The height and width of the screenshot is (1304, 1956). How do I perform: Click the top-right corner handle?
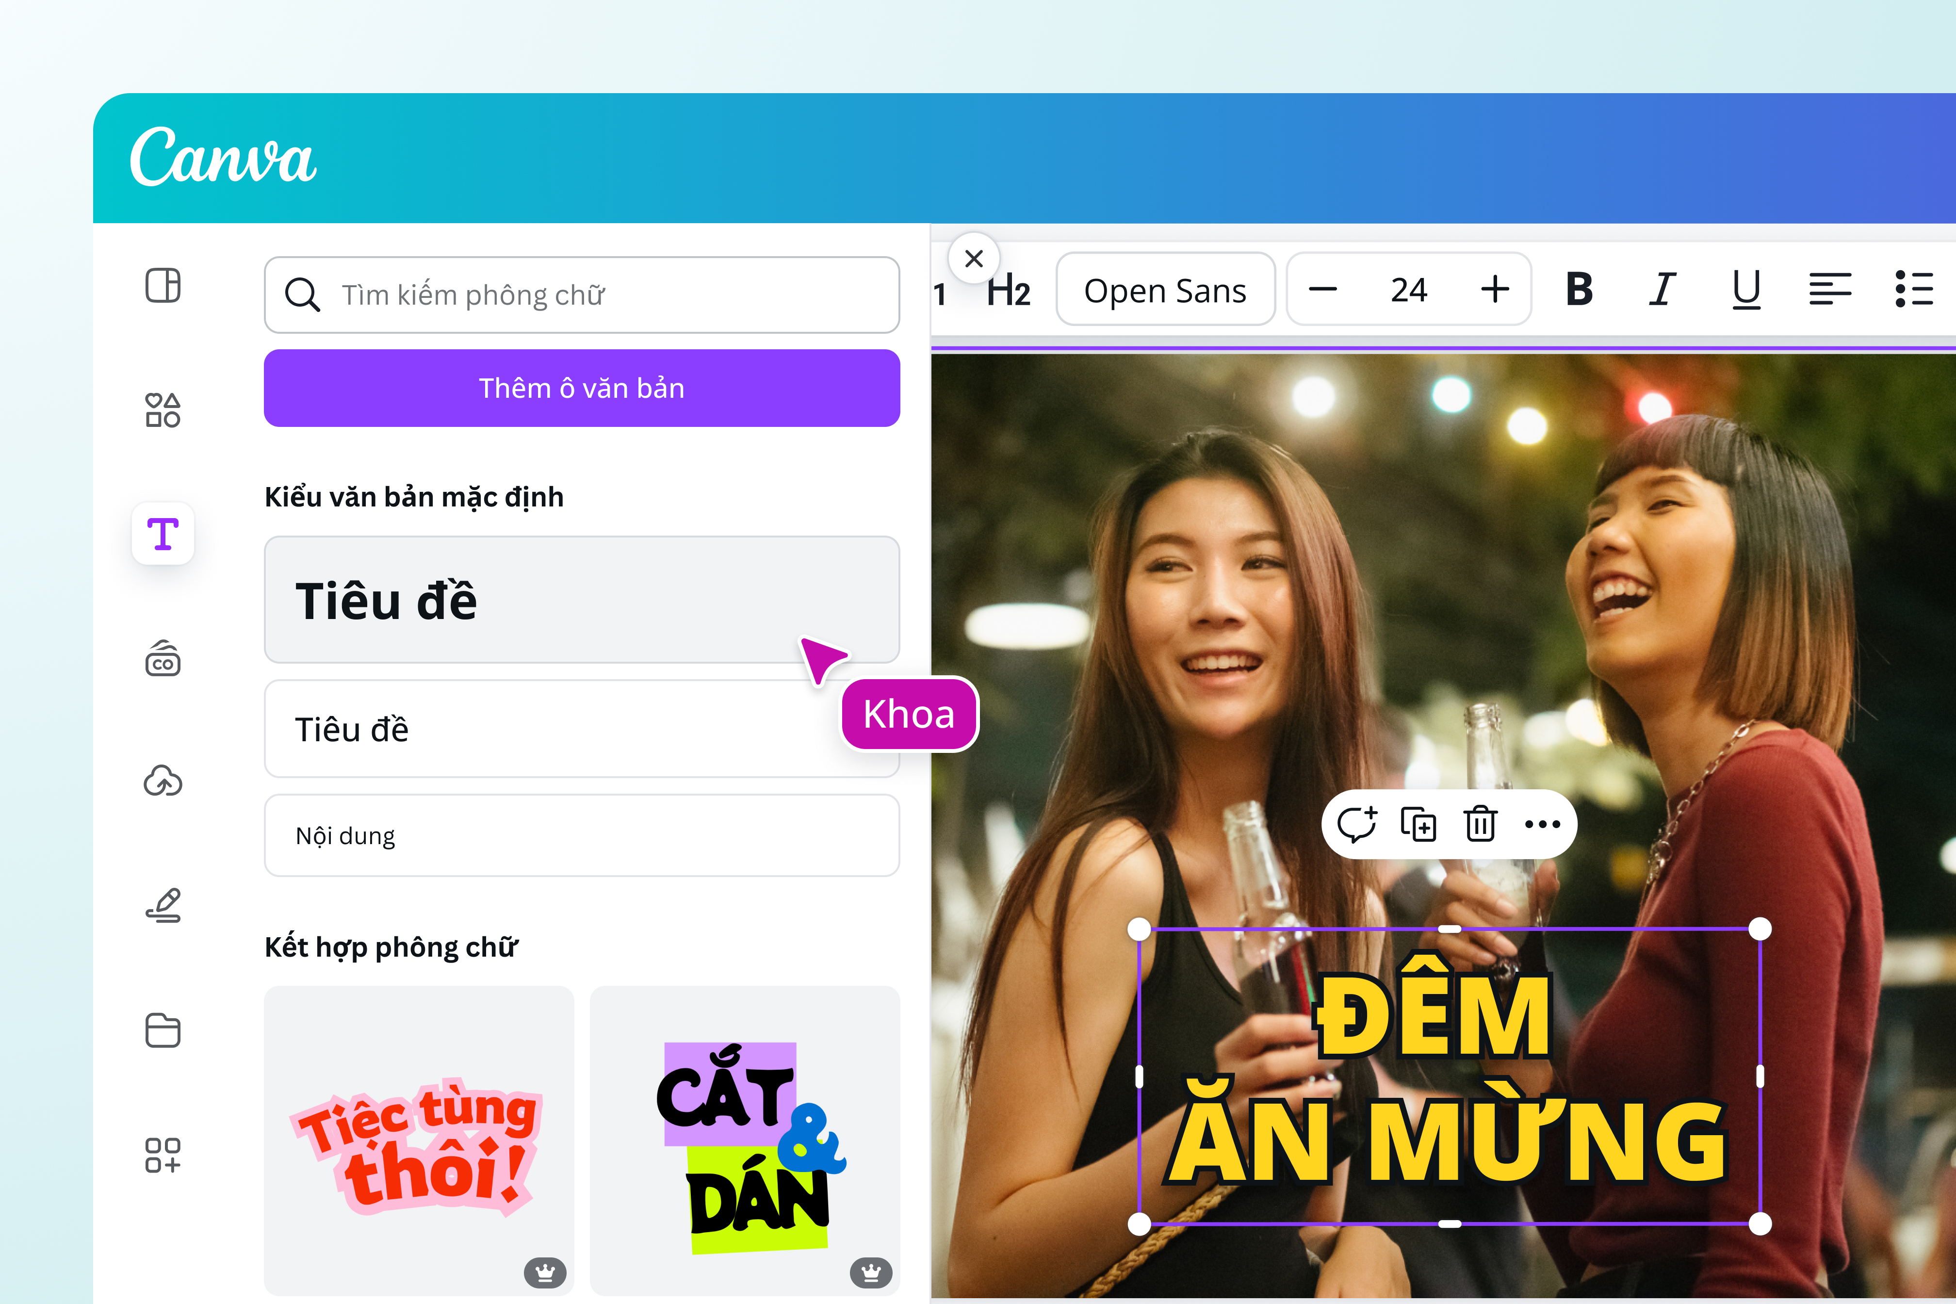pyautogui.click(x=1760, y=929)
